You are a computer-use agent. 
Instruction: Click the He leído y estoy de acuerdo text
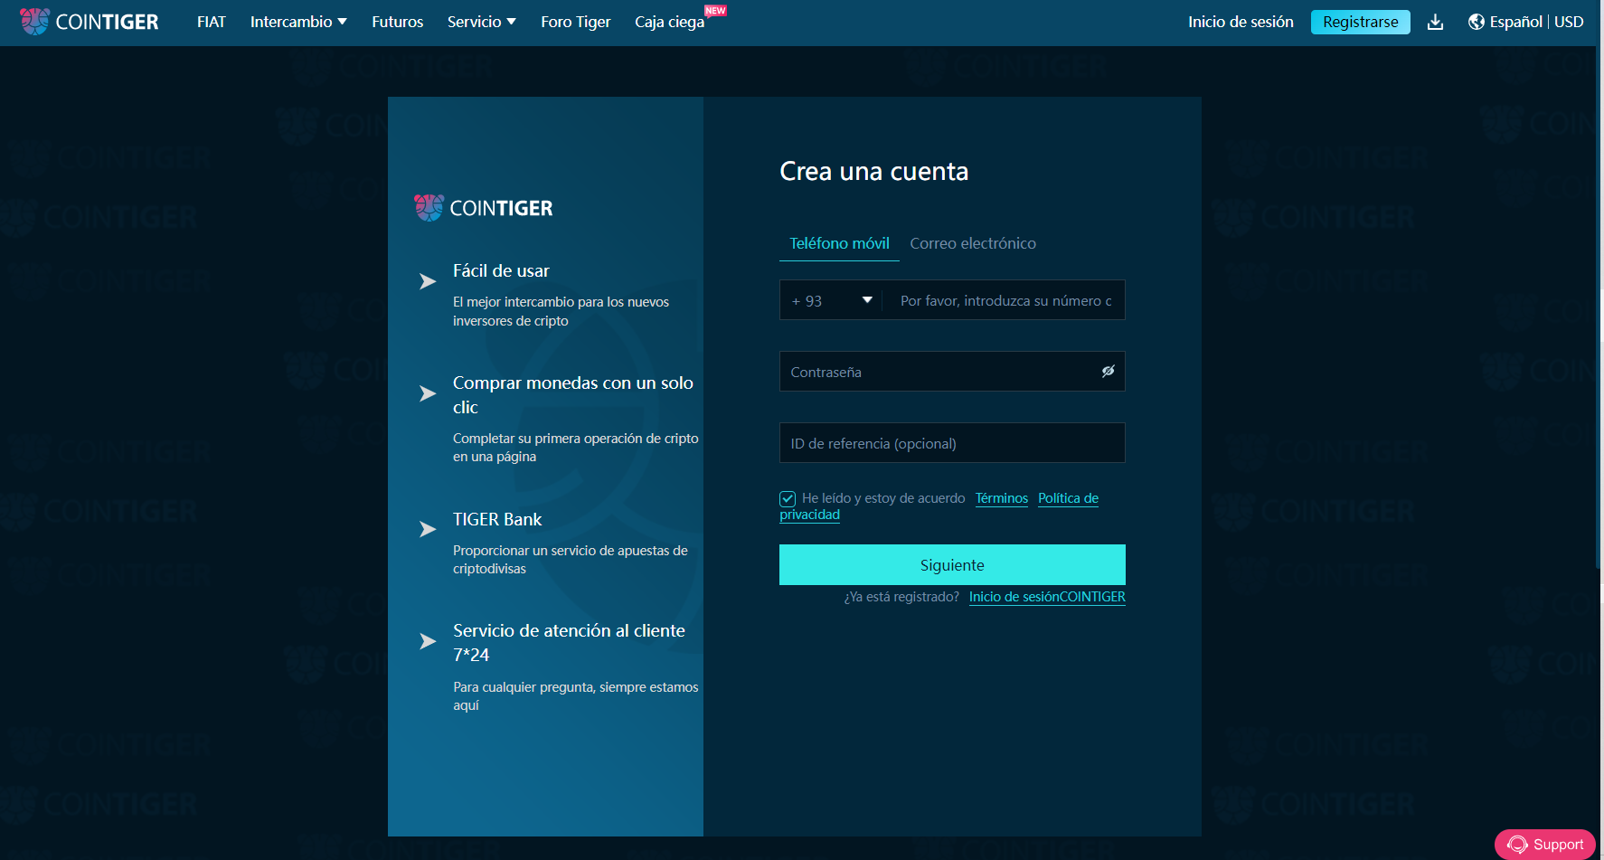pyautogui.click(x=883, y=498)
